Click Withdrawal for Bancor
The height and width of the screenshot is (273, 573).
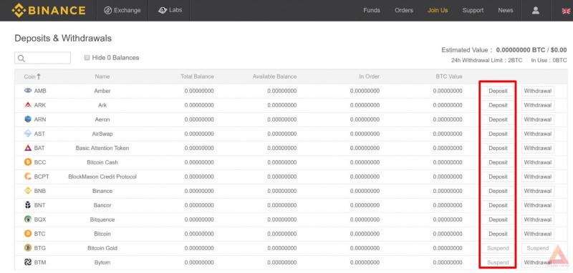tap(538, 205)
